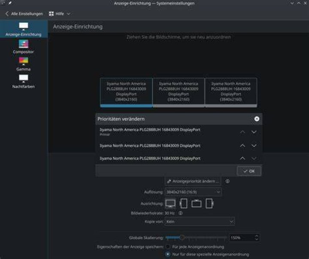Open the Gamma settings module
This screenshot has width=309, height=259.
tap(24, 64)
